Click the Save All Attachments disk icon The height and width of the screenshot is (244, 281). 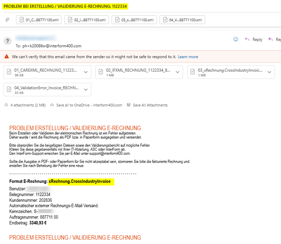pos(129,105)
